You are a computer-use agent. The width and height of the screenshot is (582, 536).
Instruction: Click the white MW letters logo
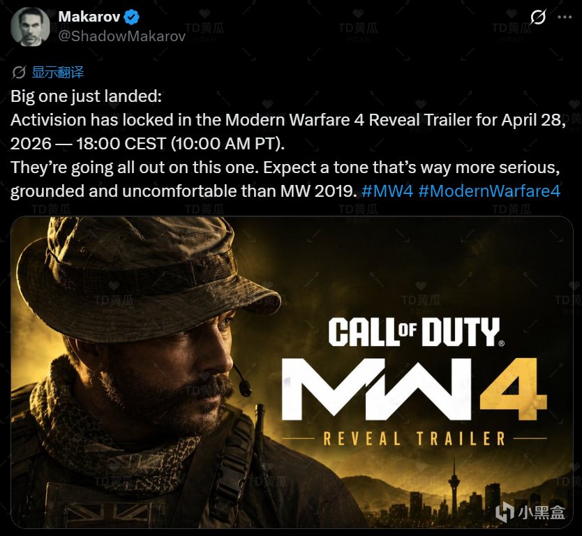pos(377,389)
